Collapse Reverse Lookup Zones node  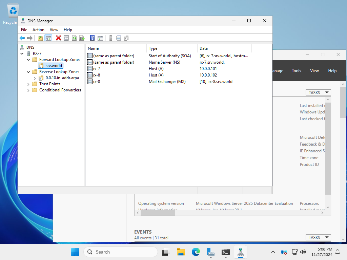click(x=28, y=72)
